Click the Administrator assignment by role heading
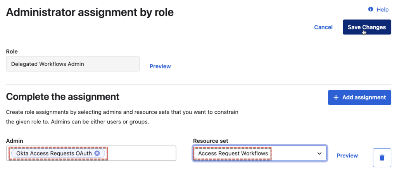This screenshot has width=397, height=171. [x=90, y=12]
